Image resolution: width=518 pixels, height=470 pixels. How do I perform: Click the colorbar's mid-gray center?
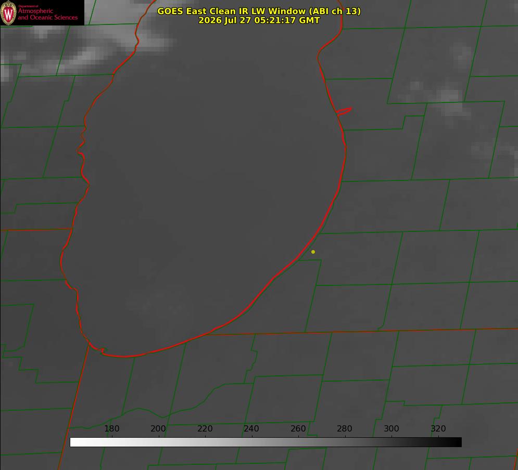pyautogui.click(x=266, y=442)
